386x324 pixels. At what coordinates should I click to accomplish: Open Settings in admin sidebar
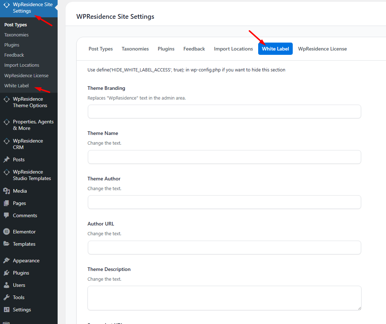coord(29,310)
